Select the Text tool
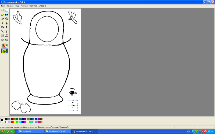The height and width of the screenshot is (134, 215). (6, 27)
